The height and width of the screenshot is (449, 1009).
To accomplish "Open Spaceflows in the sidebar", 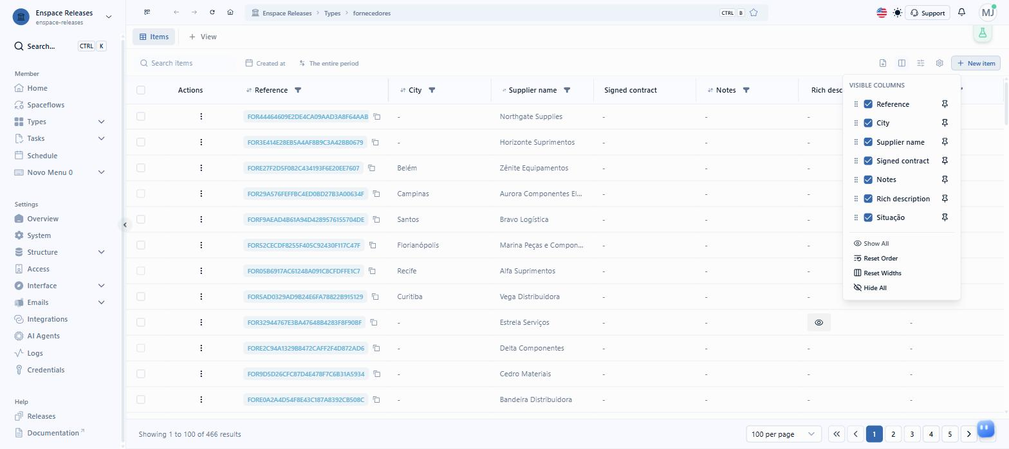I will (x=46, y=105).
